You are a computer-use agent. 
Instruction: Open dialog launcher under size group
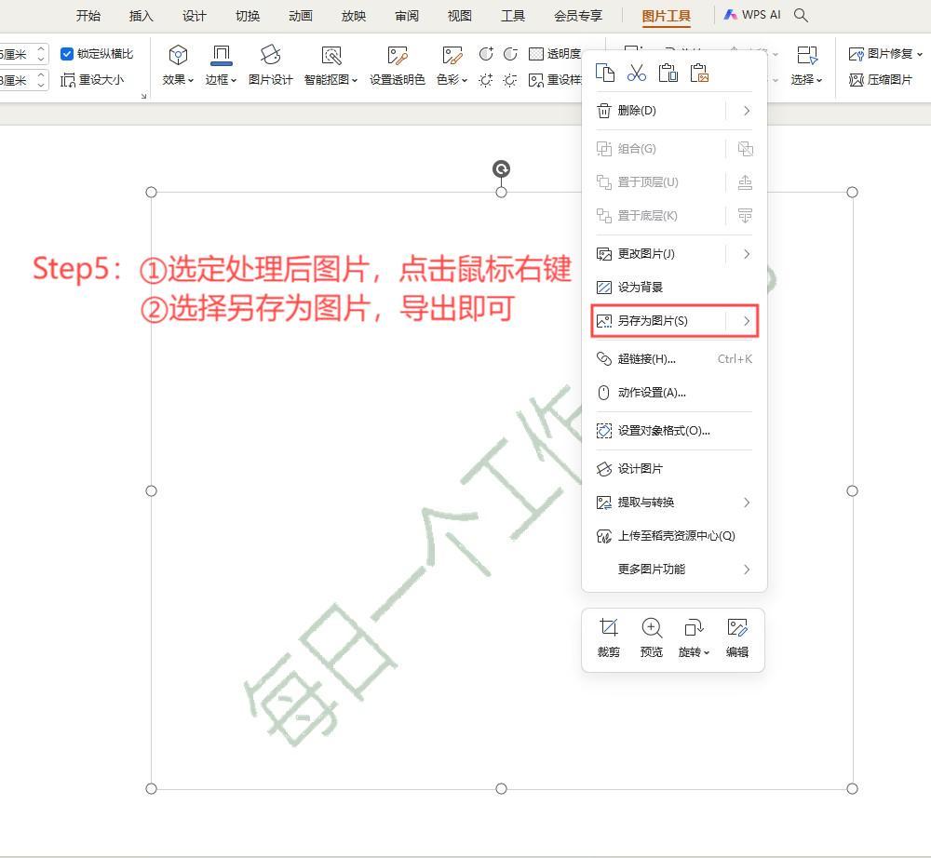tap(143, 96)
